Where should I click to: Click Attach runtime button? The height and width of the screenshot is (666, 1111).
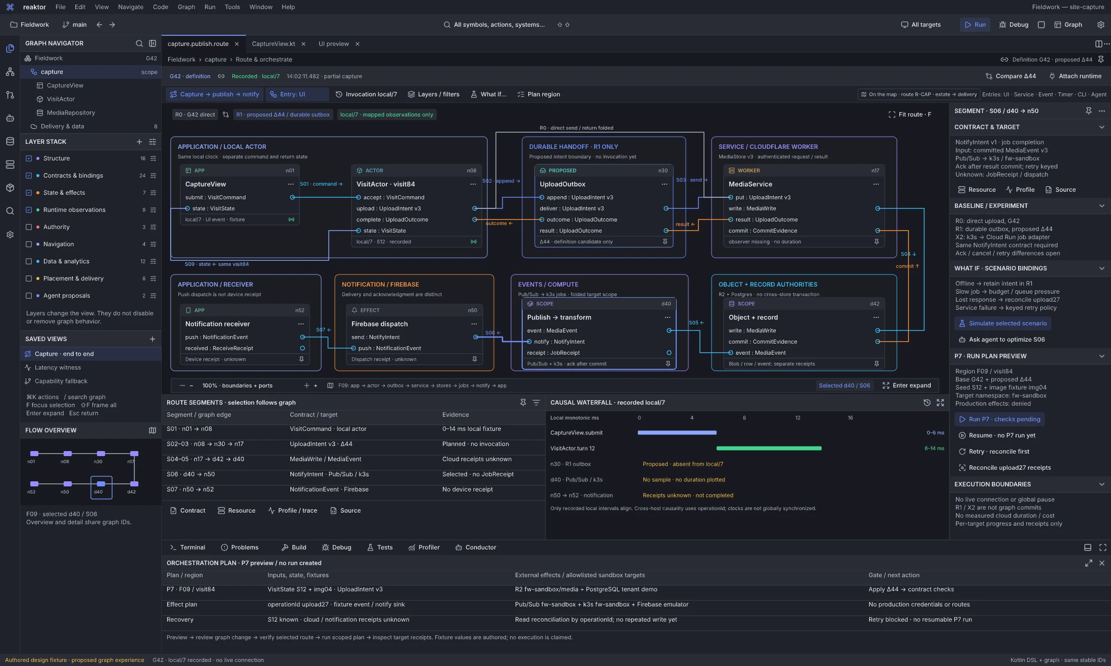[1075, 76]
